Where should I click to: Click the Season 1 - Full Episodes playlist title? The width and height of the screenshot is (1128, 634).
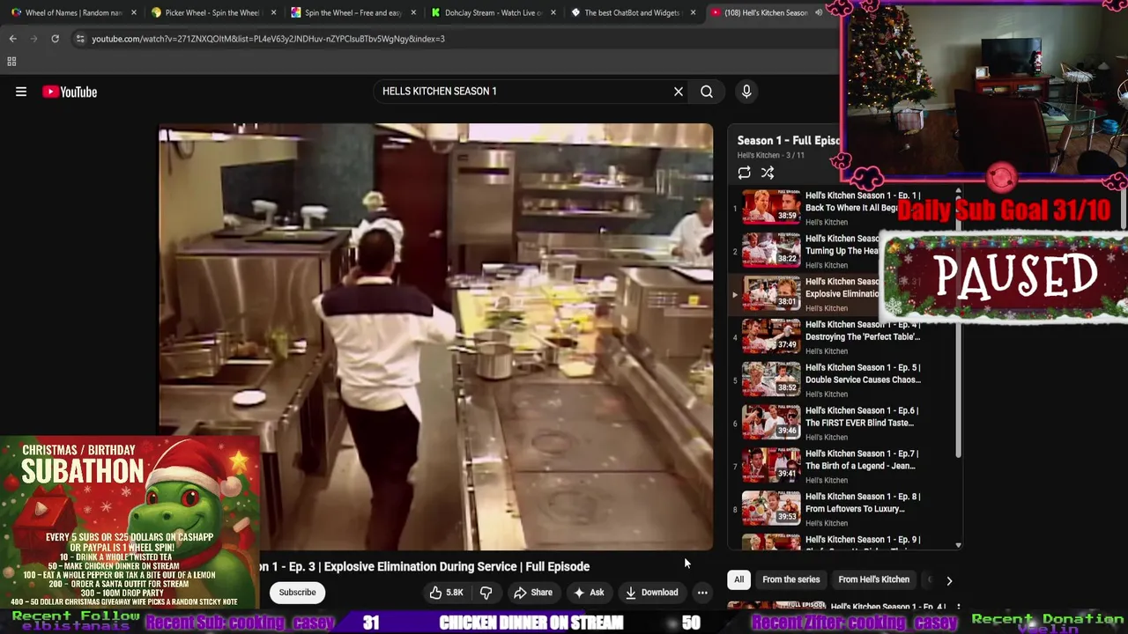(788, 140)
